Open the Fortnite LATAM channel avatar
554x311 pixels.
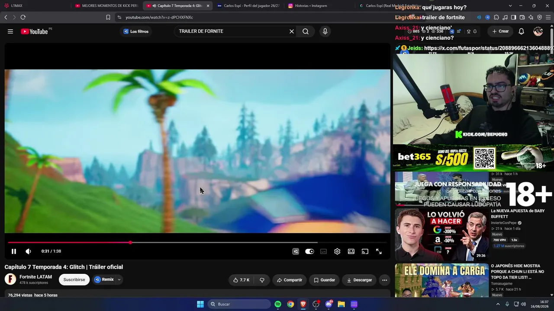tap(10, 279)
